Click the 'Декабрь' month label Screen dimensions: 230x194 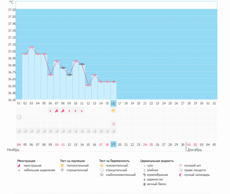[x=194, y=150]
